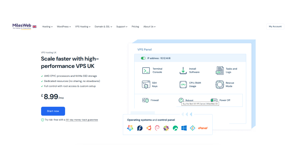The image size is (296, 165).
Task: Click the 'Scale faster with high-performance VPS UK' headline
Action: pos(70,62)
